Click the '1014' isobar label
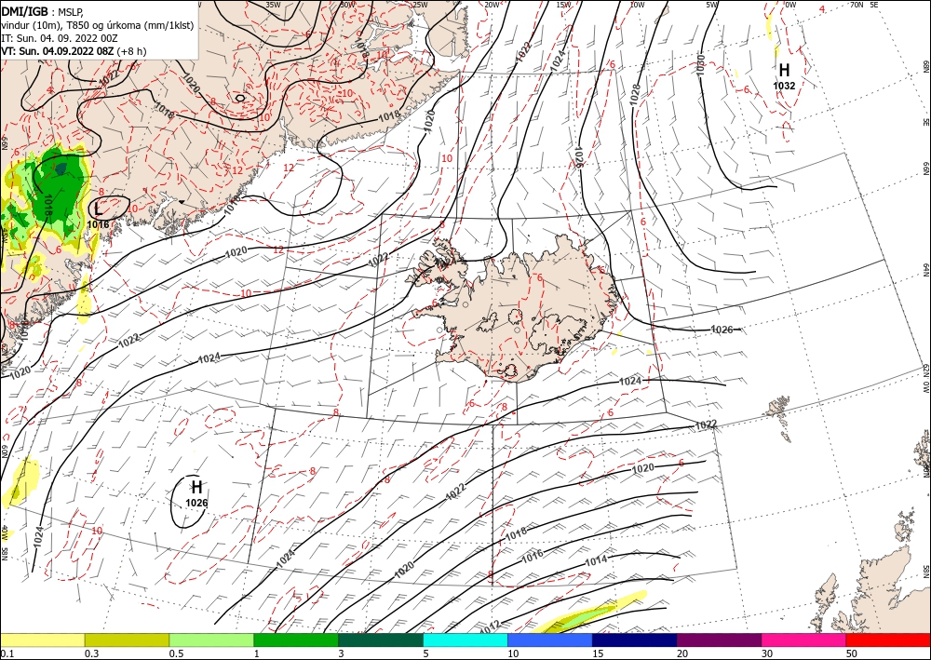 tap(596, 561)
